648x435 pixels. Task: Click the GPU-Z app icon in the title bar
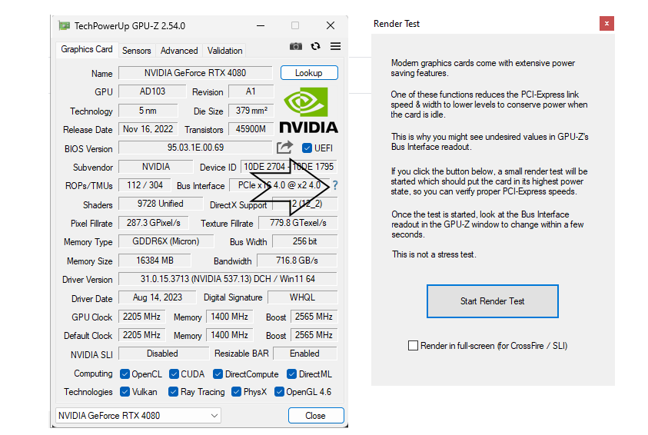click(x=64, y=25)
